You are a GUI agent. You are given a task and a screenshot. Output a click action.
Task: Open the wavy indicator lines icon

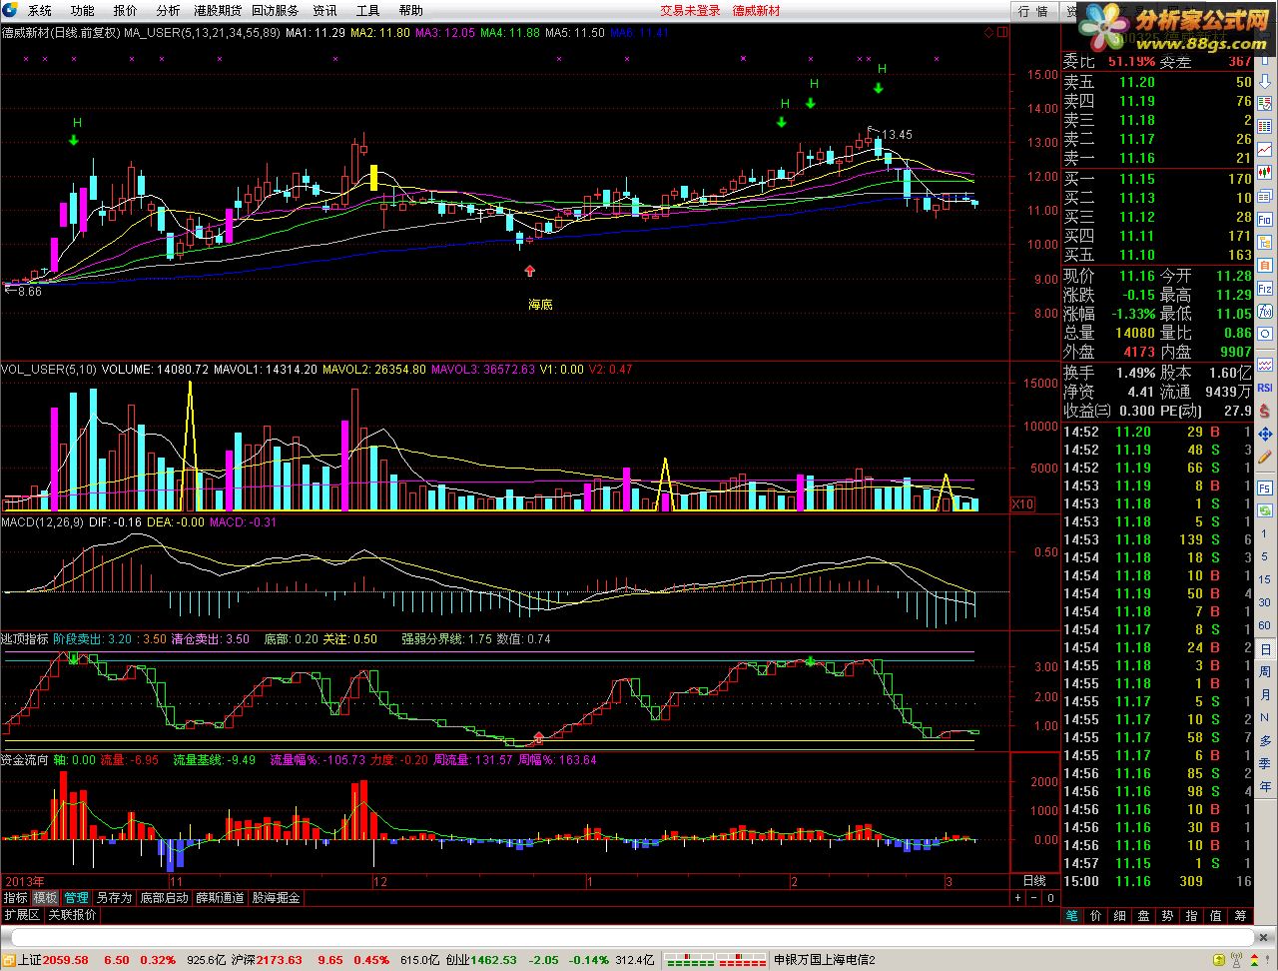coord(1265,365)
